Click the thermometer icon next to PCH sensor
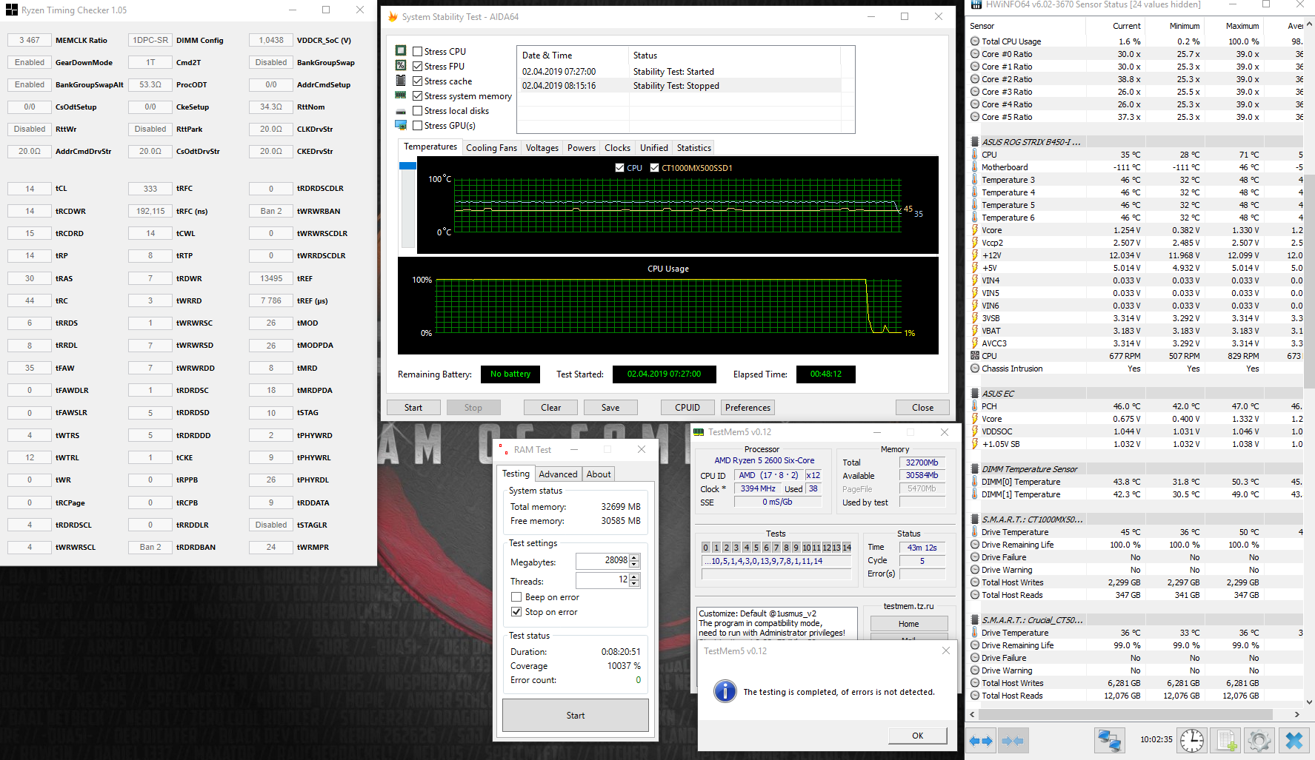The width and height of the screenshot is (1315, 760). coord(975,406)
